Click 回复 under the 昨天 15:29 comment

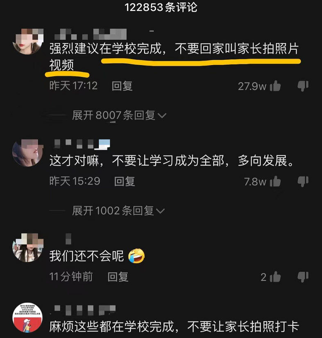(x=125, y=181)
